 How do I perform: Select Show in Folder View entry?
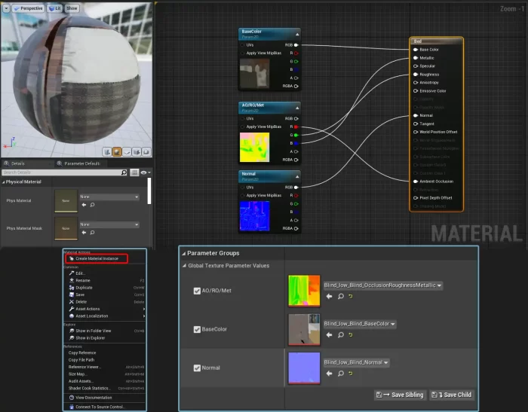tap(93, 331)
